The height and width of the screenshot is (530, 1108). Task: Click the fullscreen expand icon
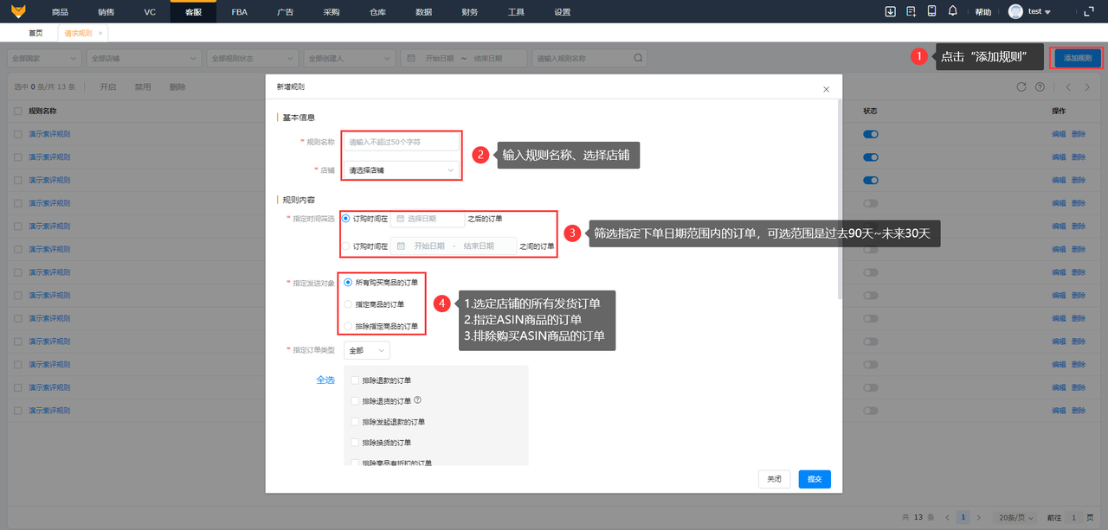tap(1088, 11)
